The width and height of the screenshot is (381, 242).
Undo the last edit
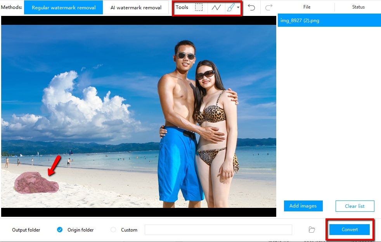tap(252, 7)
